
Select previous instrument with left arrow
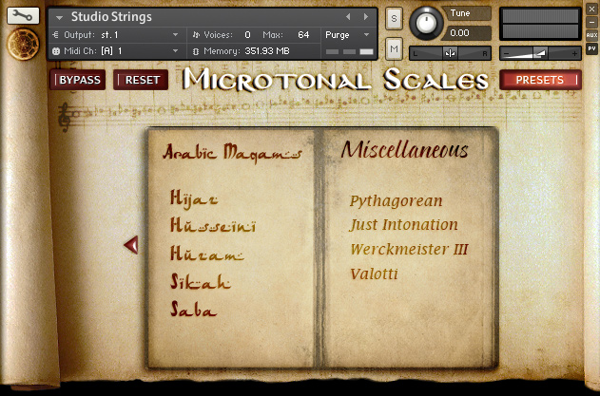[x=348, y=17]
